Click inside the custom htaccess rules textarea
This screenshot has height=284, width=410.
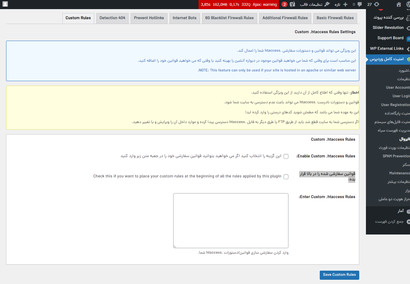(x=231, y=221)
